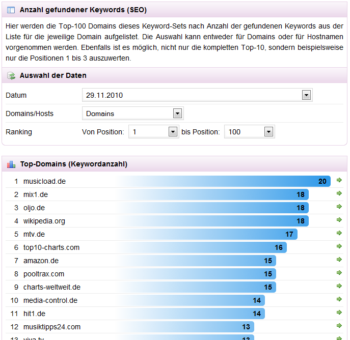This screenshot has height=340, width=350.
Task: Open details arrow for oljo.de
Action: 339,207
